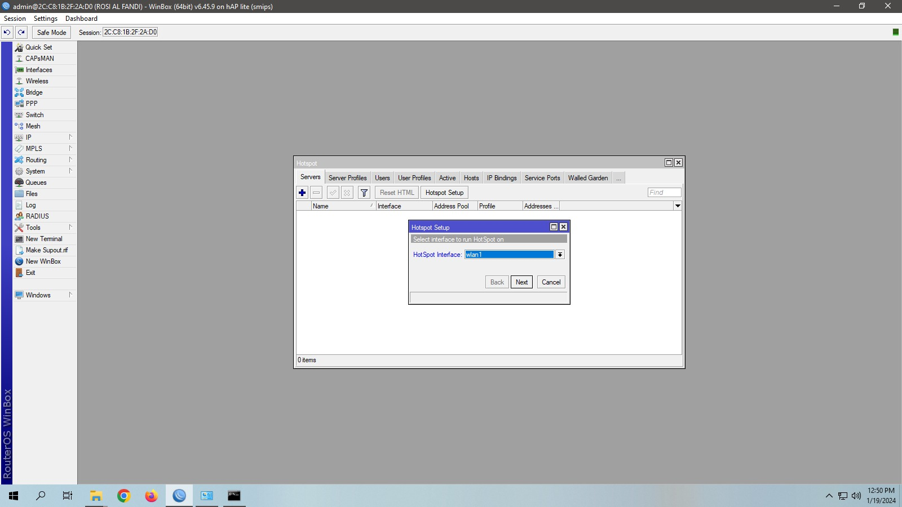Open the column chooser dropdown in Hotspot table
902x507 pixels.
click(678, 206)
